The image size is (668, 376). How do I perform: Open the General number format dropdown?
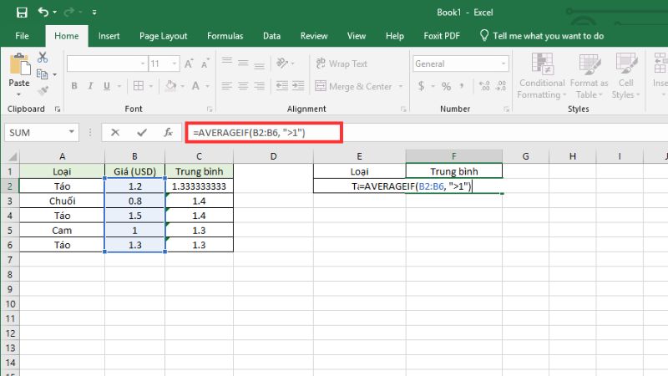497,64
